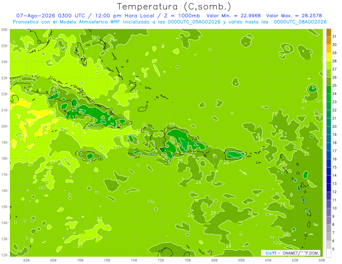This screenshot has width=342, height=264.
Task: Select the valid-until time "0000UTC_08AGO2026"
Action: click(x=300, y=22)
